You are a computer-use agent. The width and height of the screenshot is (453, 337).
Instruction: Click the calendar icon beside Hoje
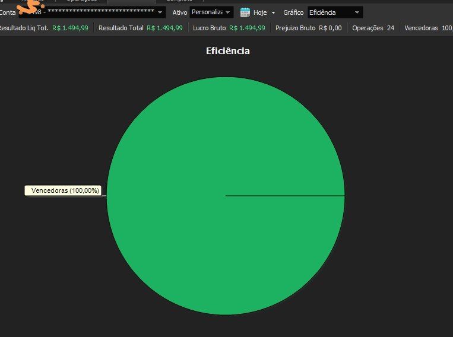point(245,12)
